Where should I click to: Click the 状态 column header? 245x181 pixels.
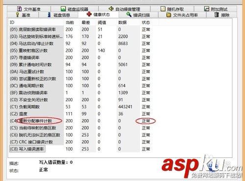(146, 23)
